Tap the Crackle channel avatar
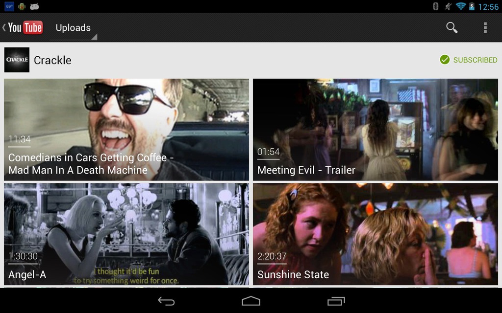This screenshot has height=313, width=502. click(17, 60)
